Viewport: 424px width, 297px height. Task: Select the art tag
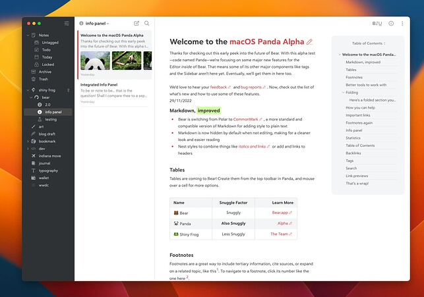pyautogui.click(x=41, y=126)
